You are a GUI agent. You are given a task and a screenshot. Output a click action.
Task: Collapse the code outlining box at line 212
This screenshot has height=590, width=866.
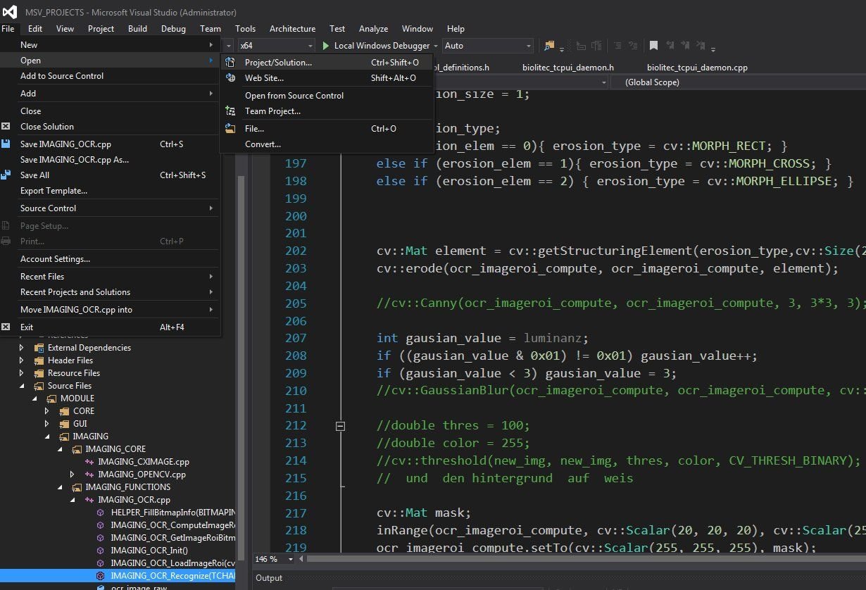[x=341, y=426]
